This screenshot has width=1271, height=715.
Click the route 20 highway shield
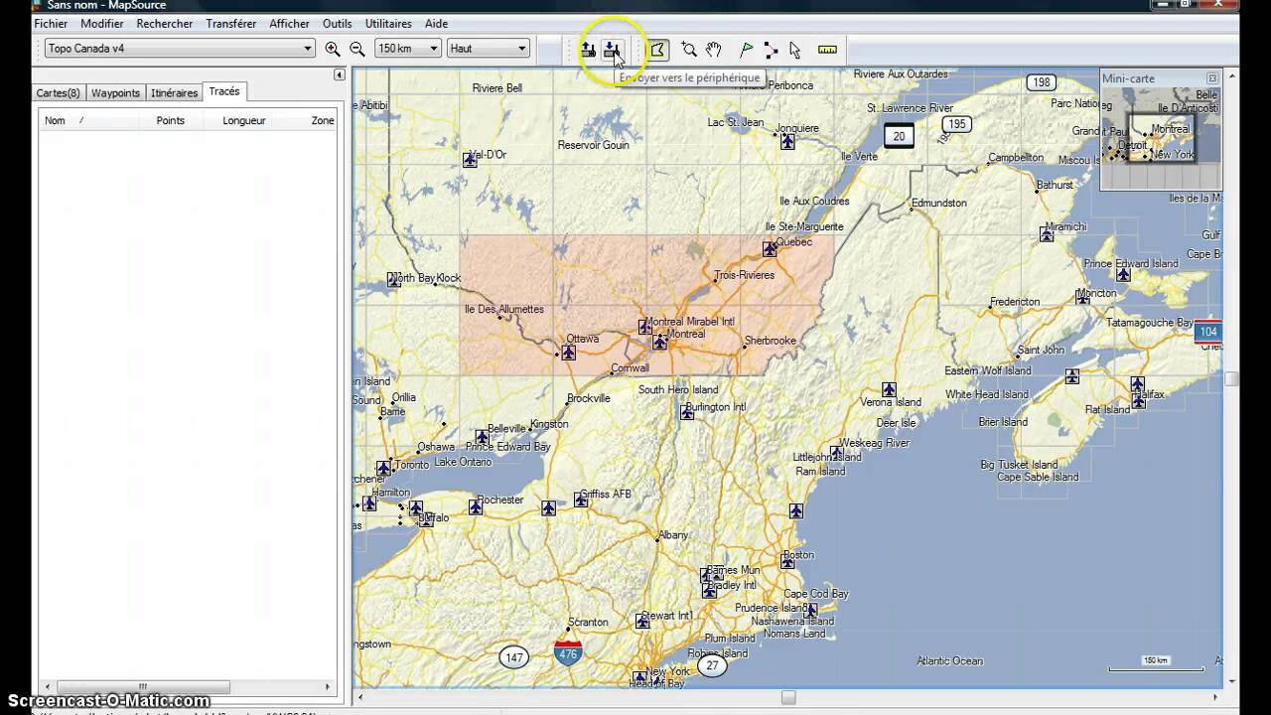pyautogui.click(x=899, y=136)
